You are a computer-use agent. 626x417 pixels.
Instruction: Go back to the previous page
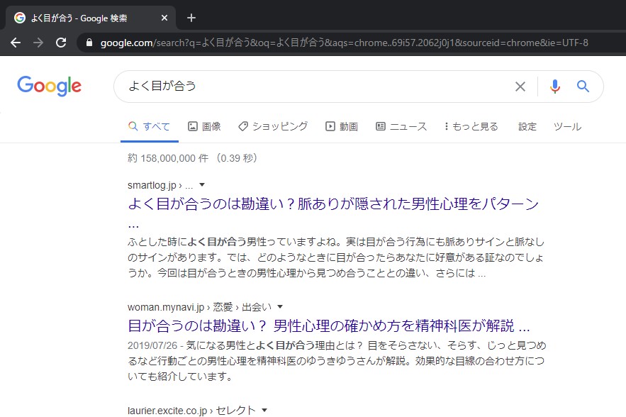coord(16,42)
